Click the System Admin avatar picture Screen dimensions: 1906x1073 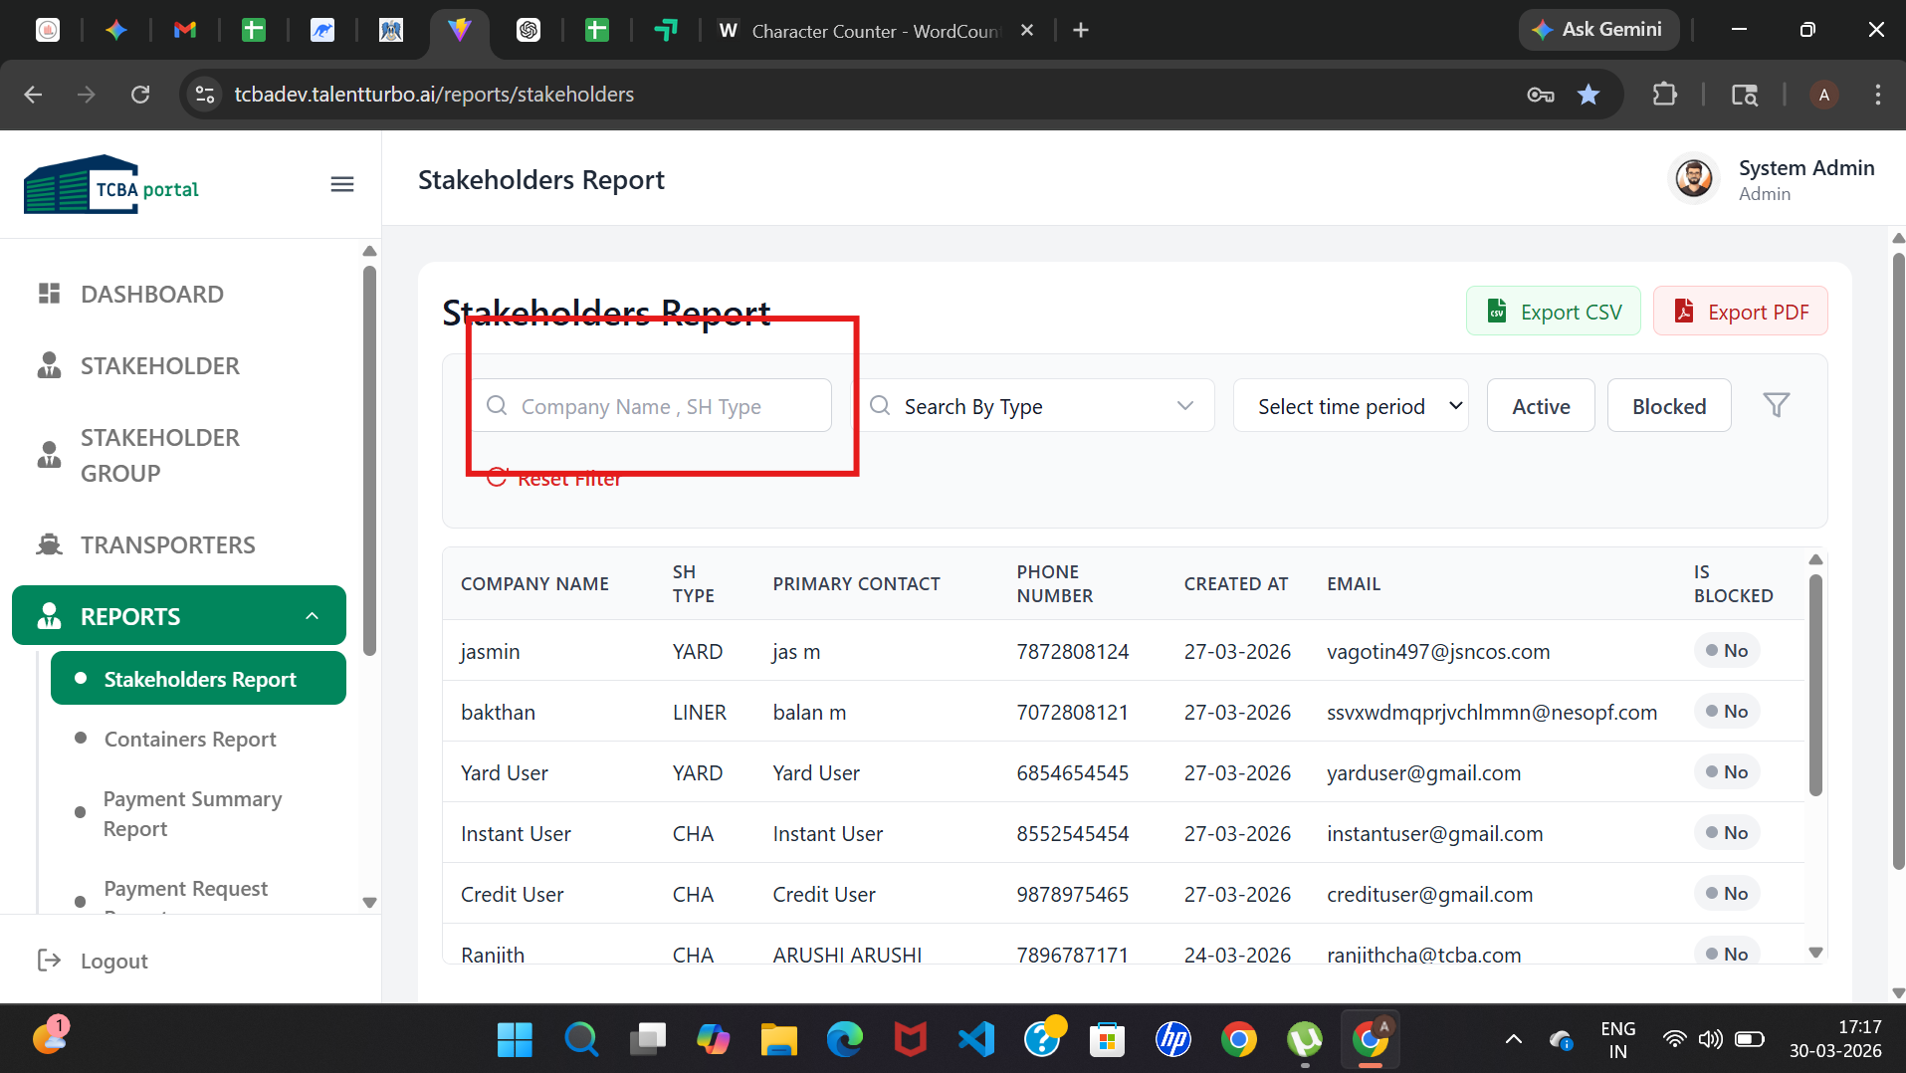[1694, 179]
